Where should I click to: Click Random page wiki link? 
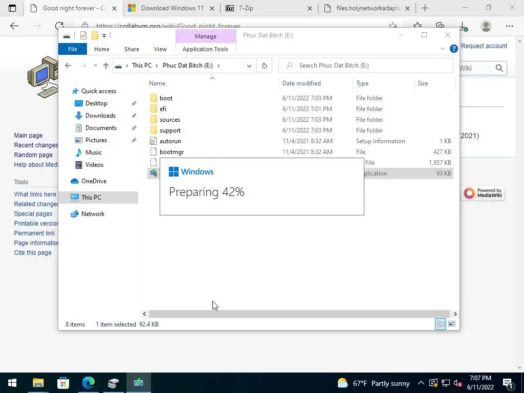(x=33, y=155)
